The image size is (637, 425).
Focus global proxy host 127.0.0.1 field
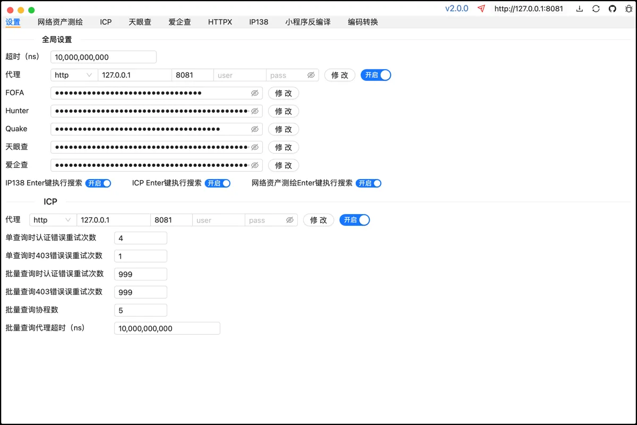point(135,75)
